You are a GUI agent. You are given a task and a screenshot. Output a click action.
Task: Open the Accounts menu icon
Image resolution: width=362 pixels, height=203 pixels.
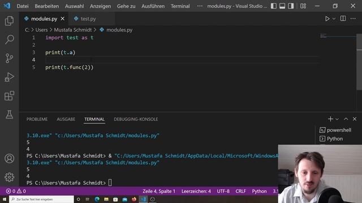pyautogui.click(x=9, y=158)
